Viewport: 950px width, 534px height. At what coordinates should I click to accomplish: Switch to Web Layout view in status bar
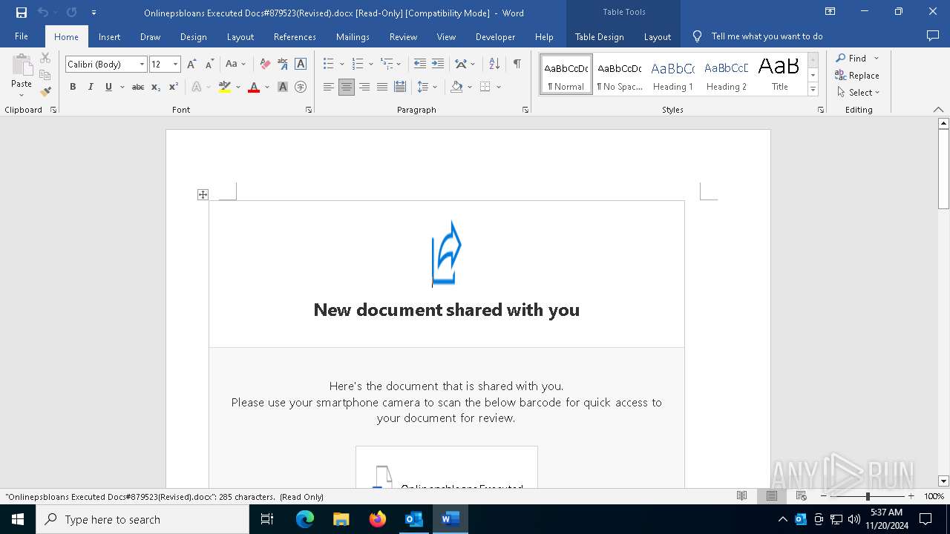coord(801,496)
